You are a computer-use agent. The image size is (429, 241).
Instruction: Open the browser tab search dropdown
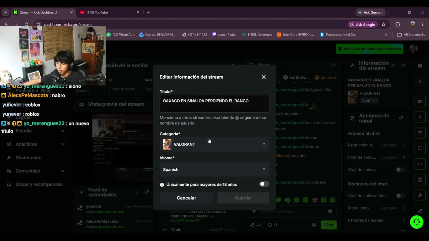5,12
